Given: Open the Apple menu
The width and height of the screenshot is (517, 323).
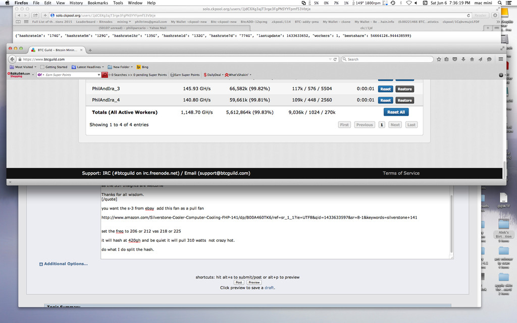Looking at the screenshot, I should point(7,3).
